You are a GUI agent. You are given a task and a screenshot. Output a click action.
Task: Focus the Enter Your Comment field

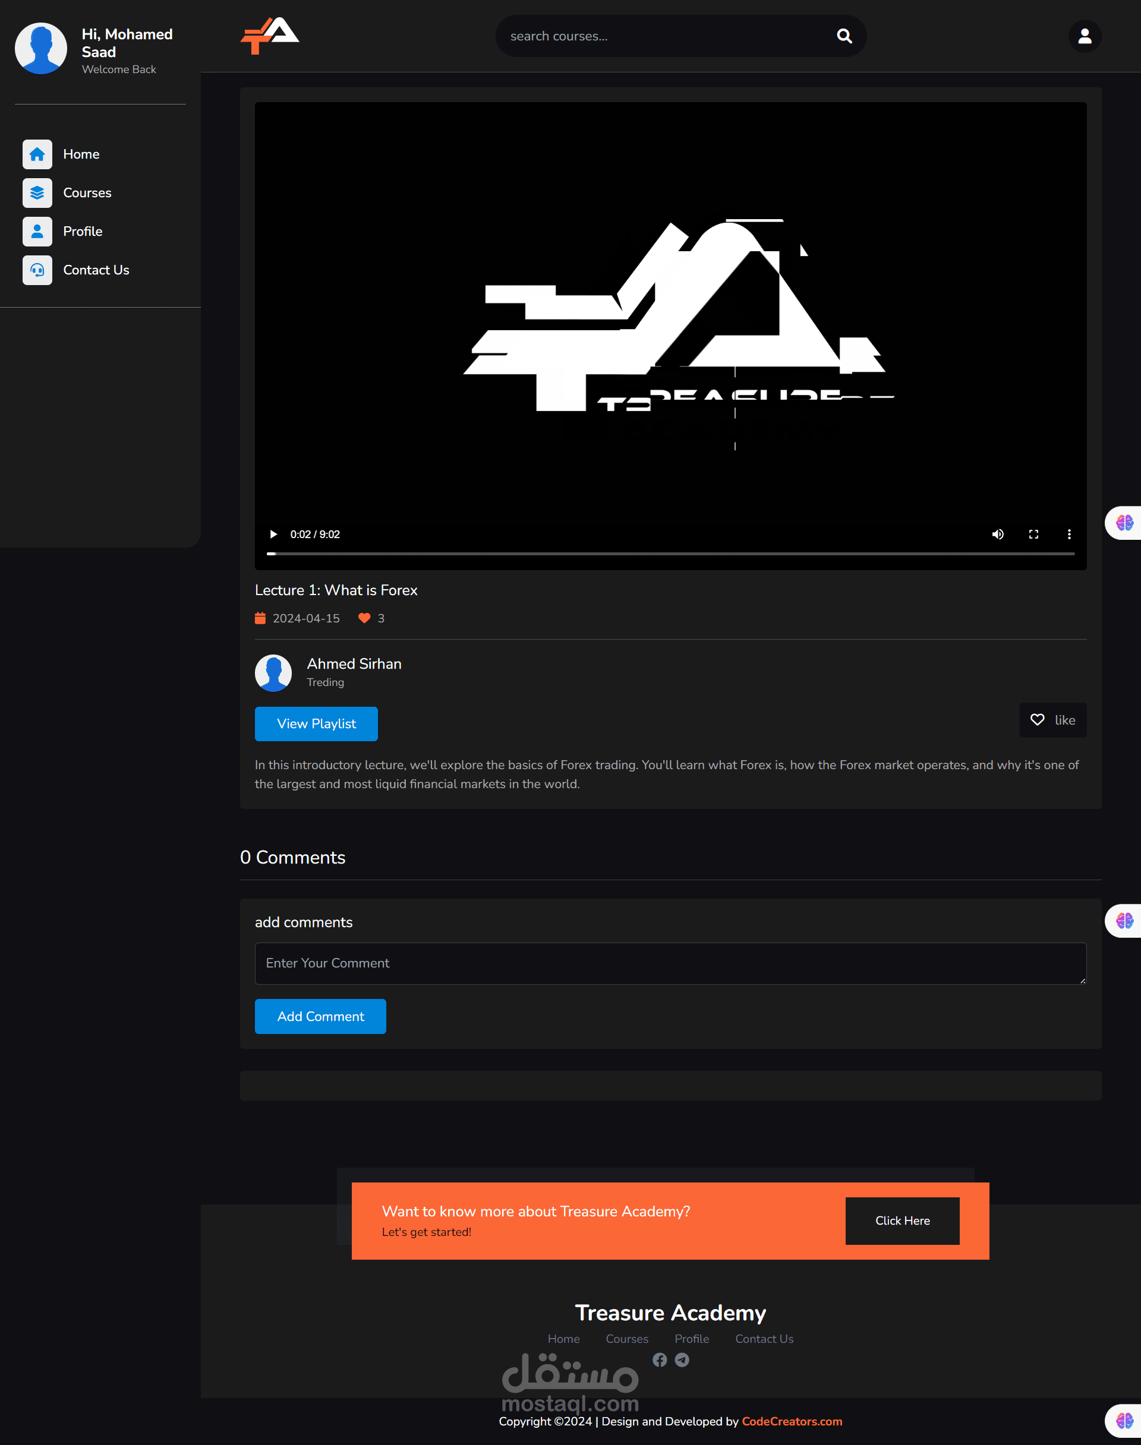pos(670,963)
